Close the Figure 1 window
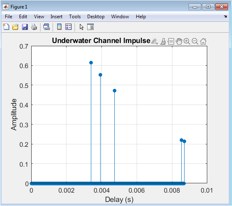The image size is (232, 206). [x=221, y=7]
